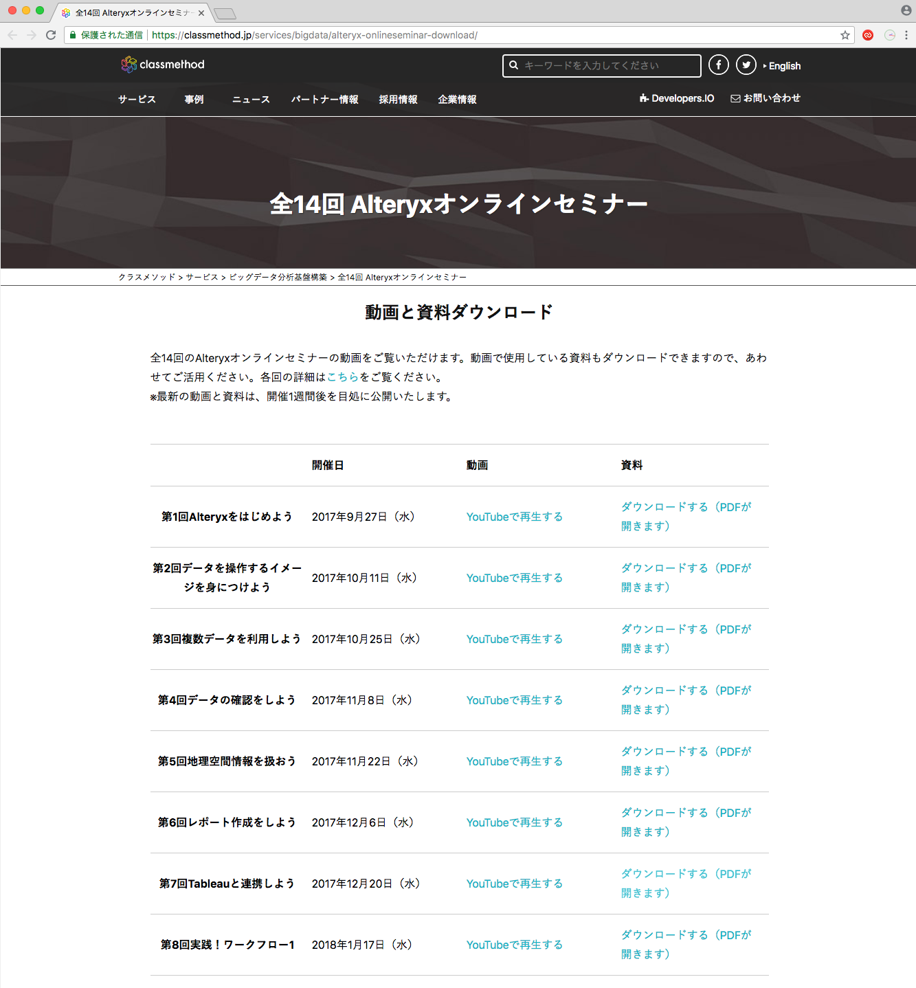Screen dimensions: 916x988
Task: Bookmark page with star icon
Action: click(845, 35)
